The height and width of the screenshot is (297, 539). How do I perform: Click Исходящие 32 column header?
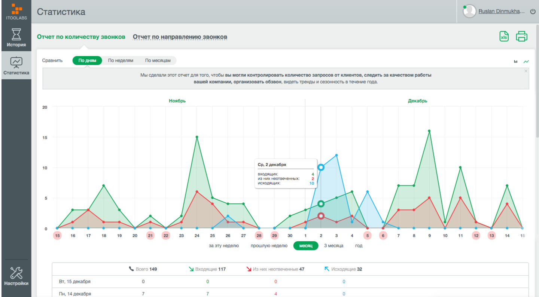click(x=343, y=269)
